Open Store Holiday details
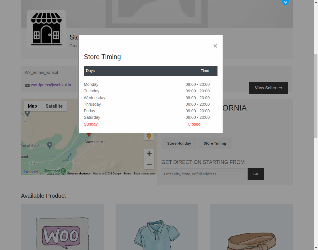 [179, 143]
